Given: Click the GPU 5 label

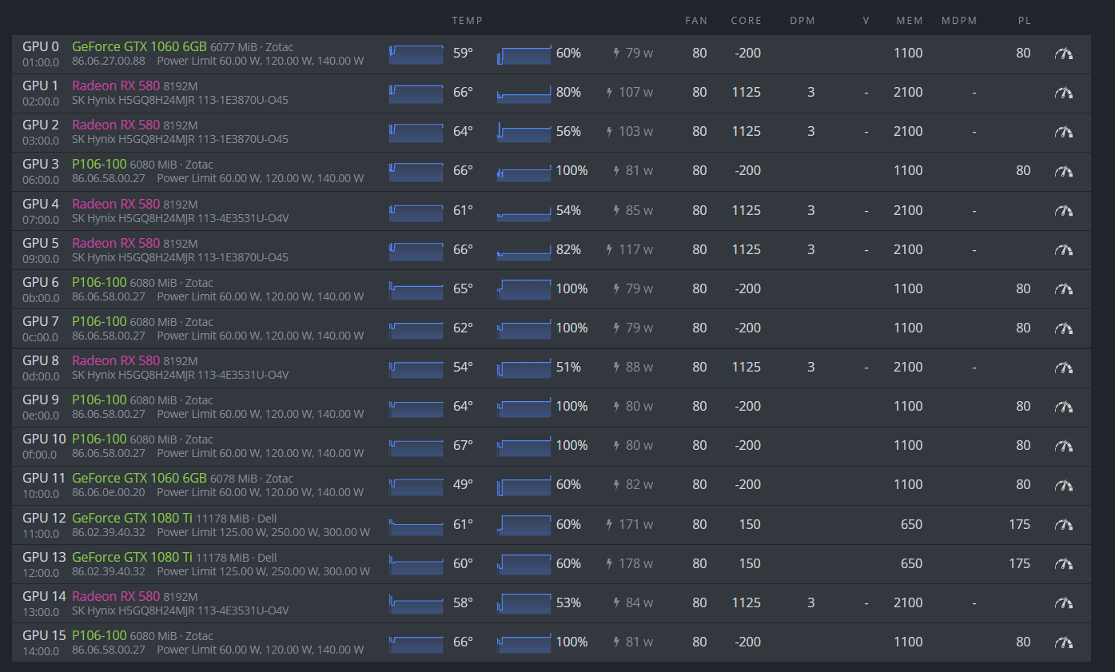Looking at the screenshot, I should 41,243.
